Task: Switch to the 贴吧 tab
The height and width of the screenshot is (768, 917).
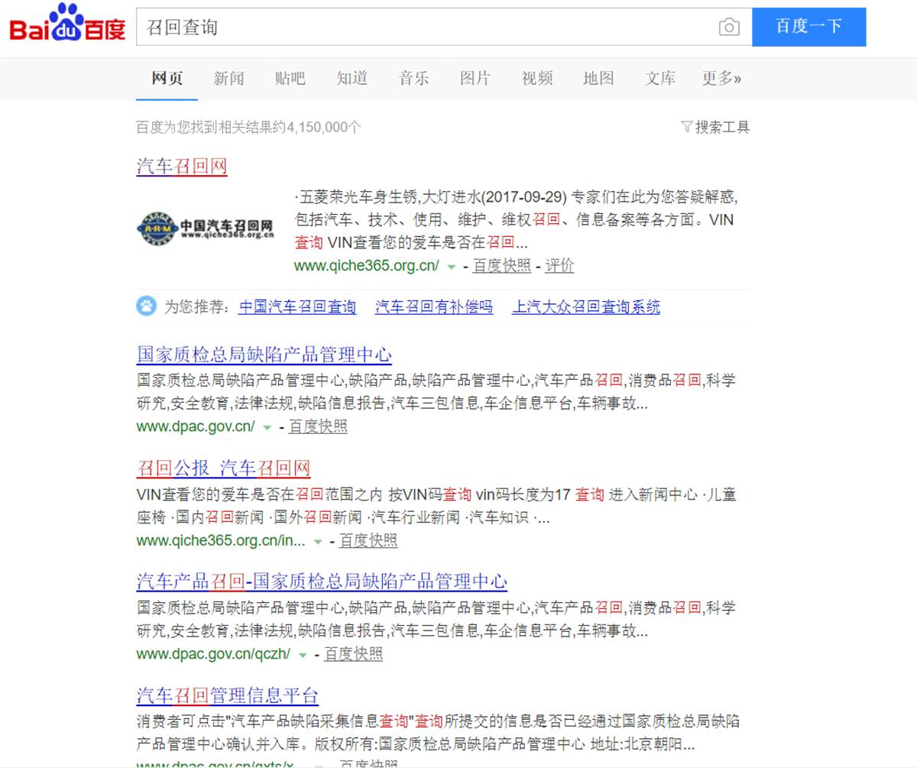Action: 290,78
